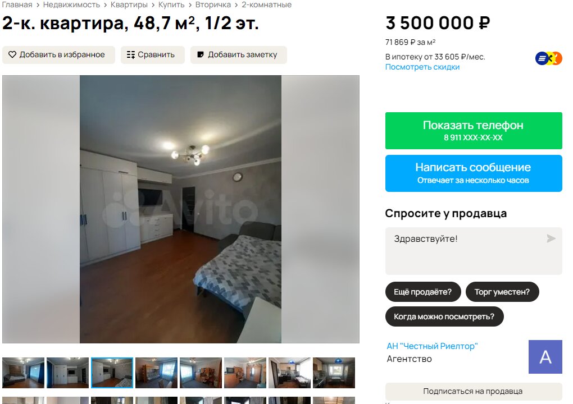Open АН "Честный Риелтор" seller profile

(x=433, y=346)
